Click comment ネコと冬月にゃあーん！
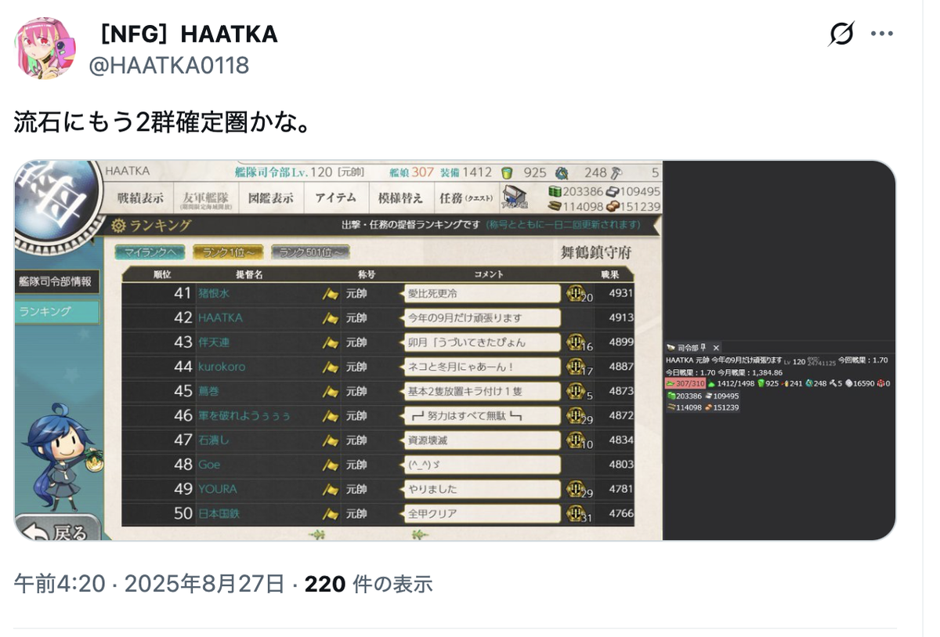This screenshot has height=637, width=940. [x=482, y=367]
